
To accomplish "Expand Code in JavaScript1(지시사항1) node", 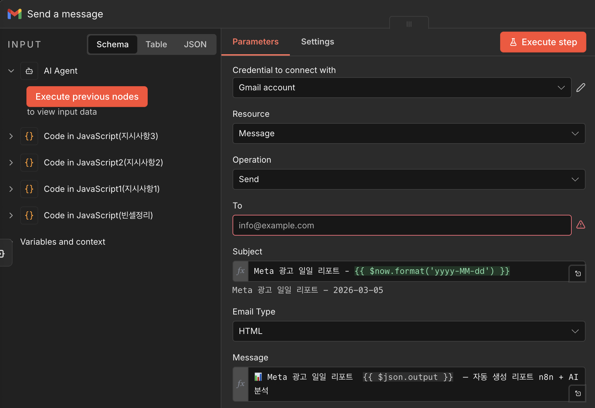I will [x=11, y=189].
